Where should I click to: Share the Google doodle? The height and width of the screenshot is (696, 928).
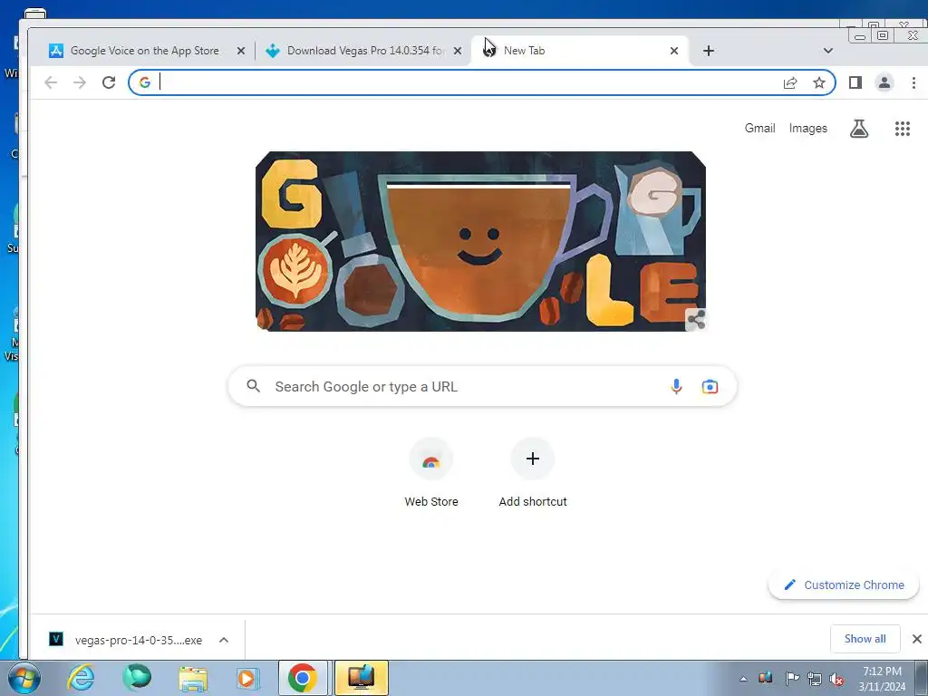tap(696, 320)
